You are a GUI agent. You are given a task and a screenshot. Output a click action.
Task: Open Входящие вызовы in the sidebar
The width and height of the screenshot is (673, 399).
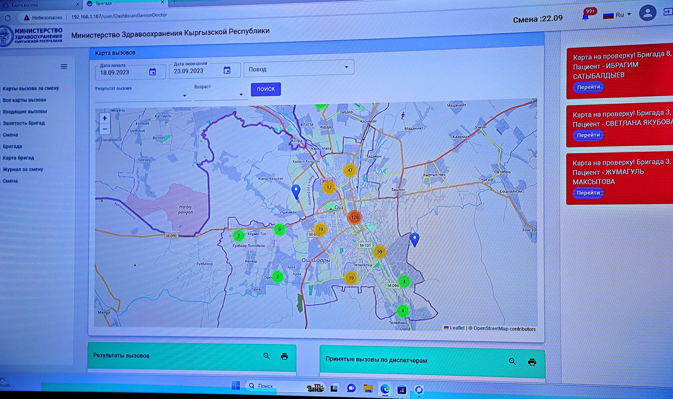pyautogui.click(x=25, y=112)
